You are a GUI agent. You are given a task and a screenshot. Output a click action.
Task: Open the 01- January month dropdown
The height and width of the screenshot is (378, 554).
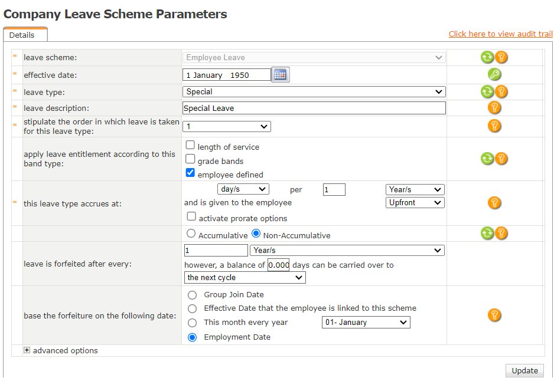(366, 323)
